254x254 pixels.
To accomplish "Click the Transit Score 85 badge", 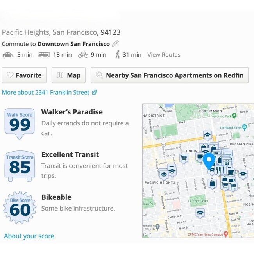I will click(20, 166).
